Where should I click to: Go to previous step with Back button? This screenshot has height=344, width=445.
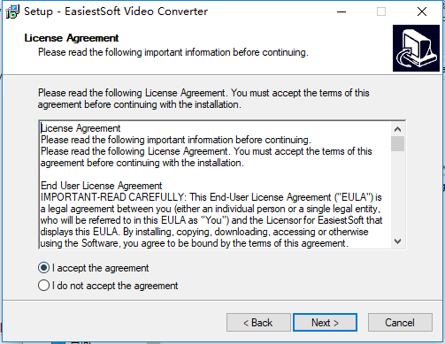pos(258,323)
